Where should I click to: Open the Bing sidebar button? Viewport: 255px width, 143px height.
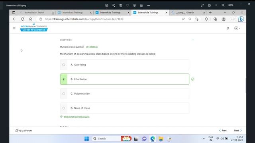[x=241, y=19]
